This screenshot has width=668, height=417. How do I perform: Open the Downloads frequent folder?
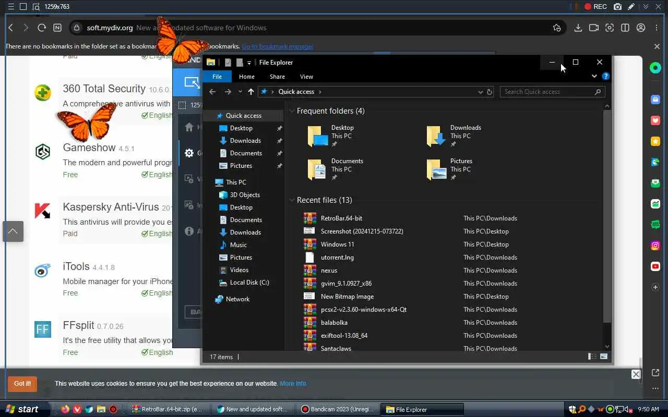pyautogui.click(x=454, y=136)
